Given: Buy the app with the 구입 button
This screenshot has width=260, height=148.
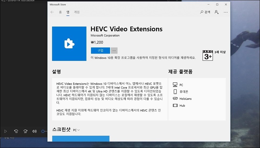Looking at the screenshot, I should [100, 51].
